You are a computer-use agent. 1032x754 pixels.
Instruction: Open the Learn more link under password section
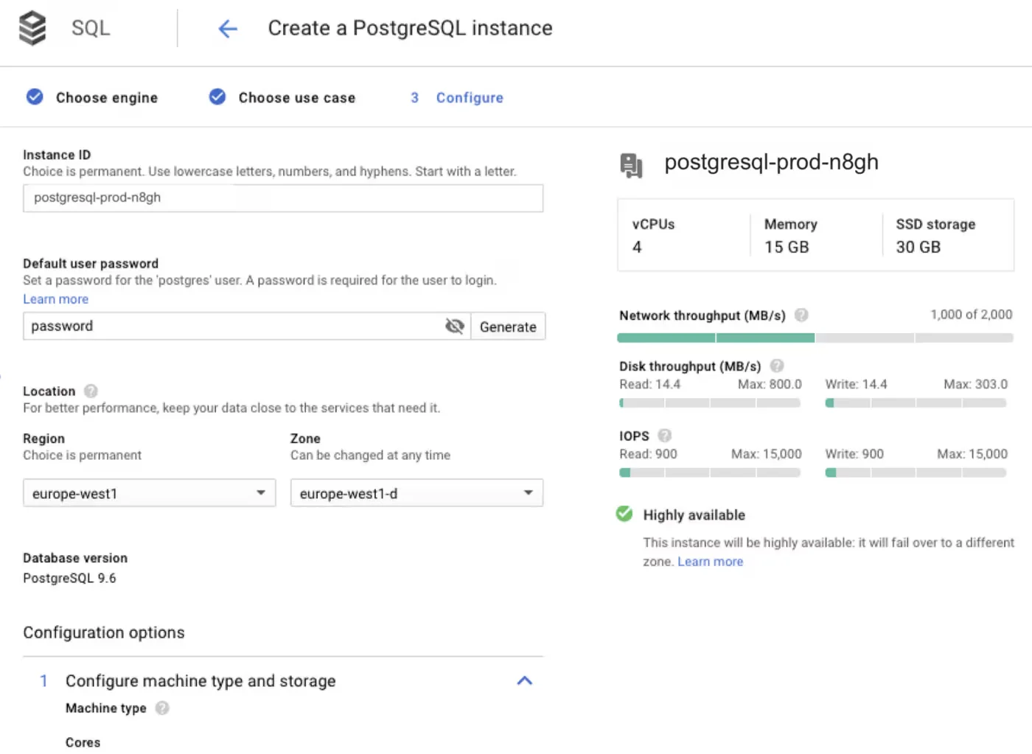(x=55, y=299)
